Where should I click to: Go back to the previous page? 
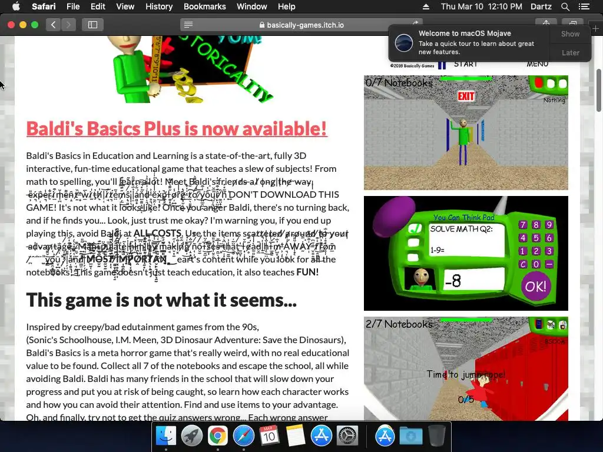[54, 25]
